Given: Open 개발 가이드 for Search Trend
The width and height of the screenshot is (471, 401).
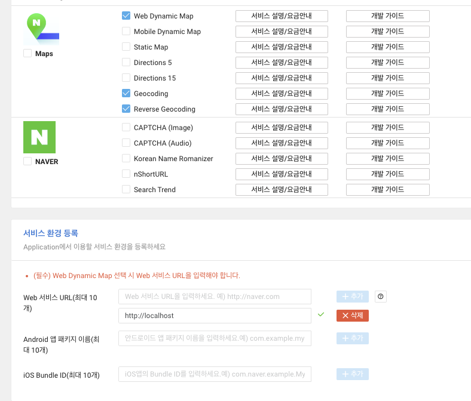Looking at the screenshot, I should 387,190.
